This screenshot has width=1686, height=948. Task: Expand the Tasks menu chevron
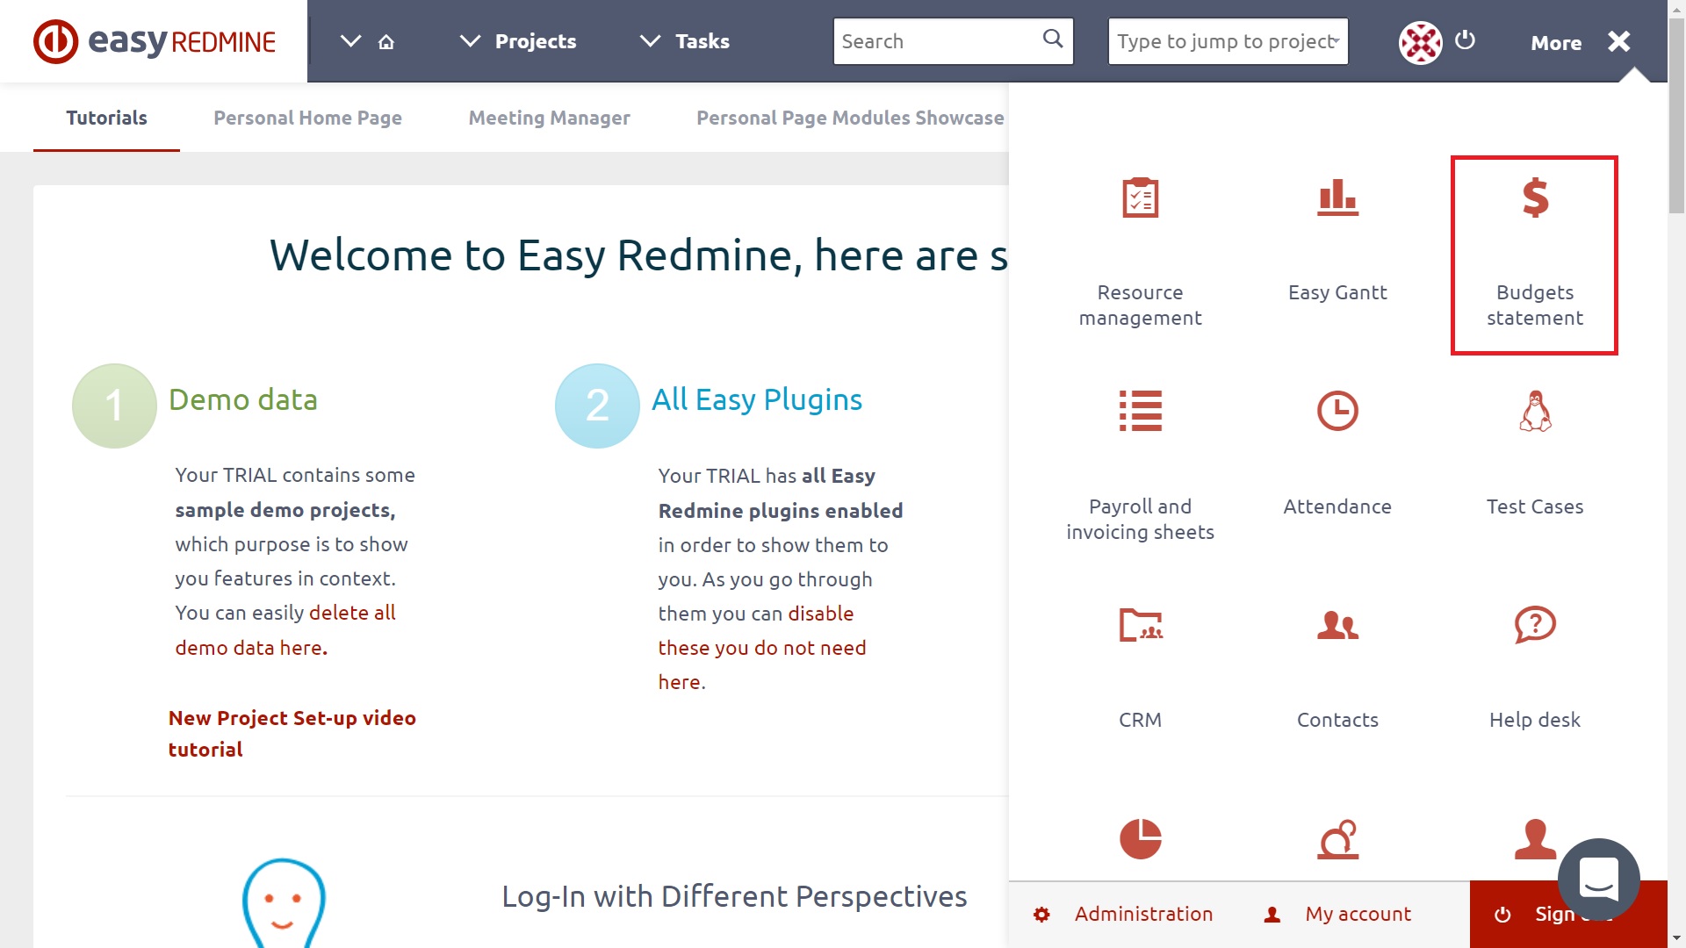650,41
